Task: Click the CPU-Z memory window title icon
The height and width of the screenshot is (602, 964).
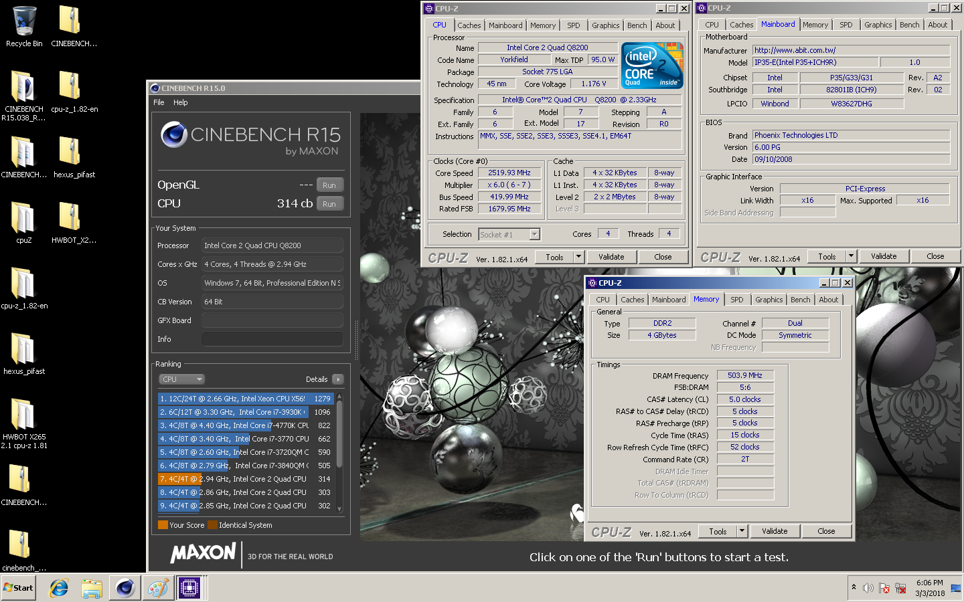Action: tap(592, 283)
